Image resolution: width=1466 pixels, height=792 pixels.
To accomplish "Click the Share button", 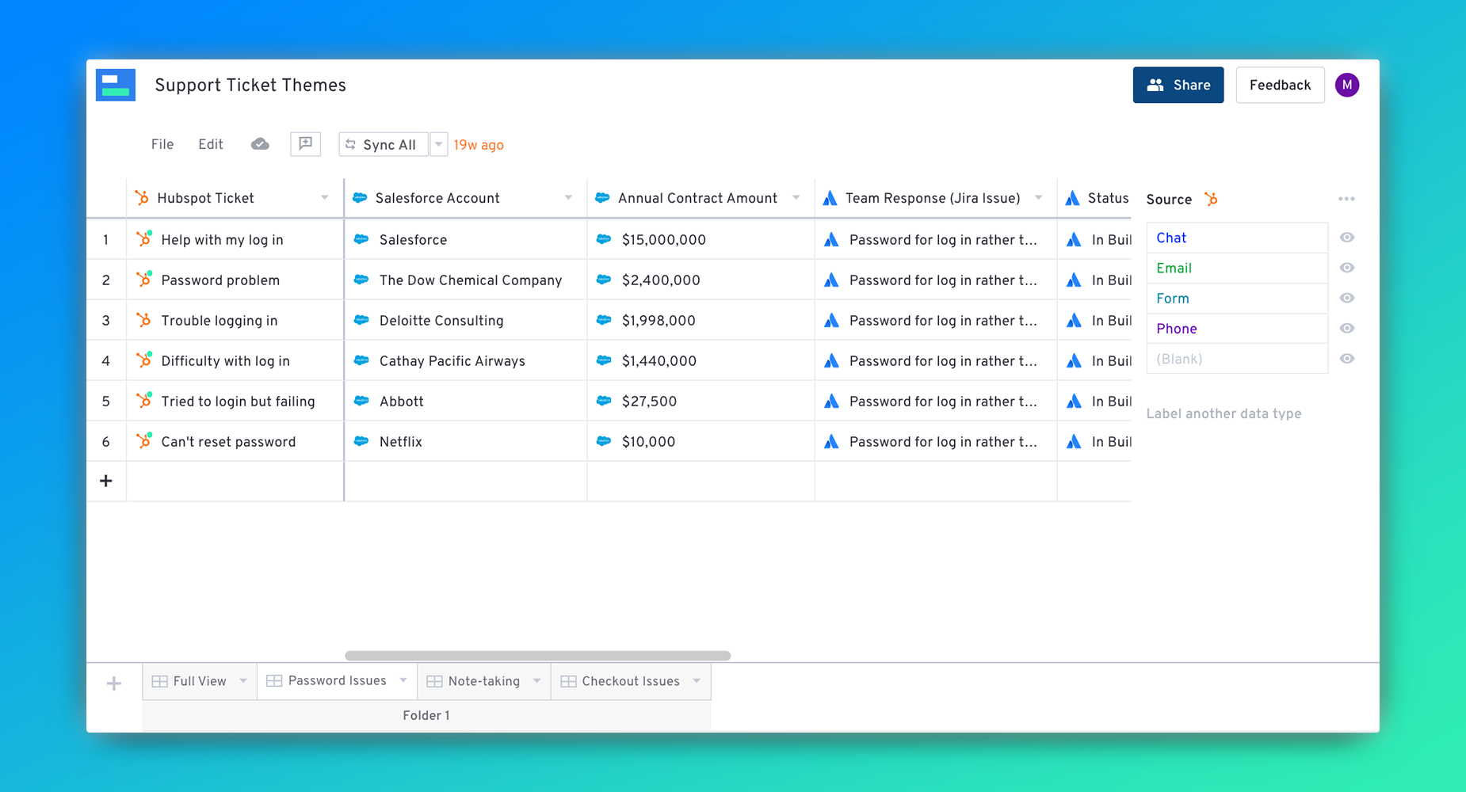I will 1178,85.
